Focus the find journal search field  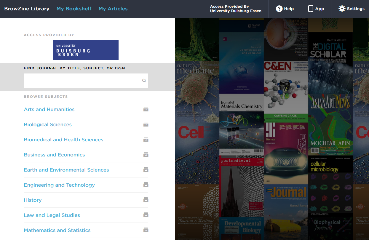[x=82, y=81]
